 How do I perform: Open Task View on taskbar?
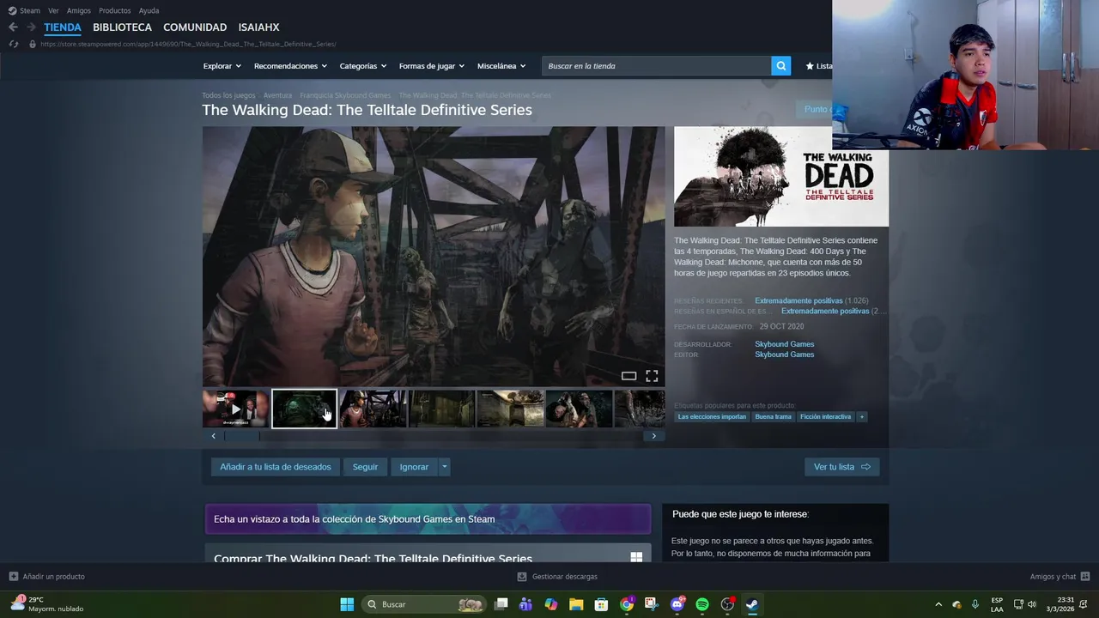click(501, 604)
